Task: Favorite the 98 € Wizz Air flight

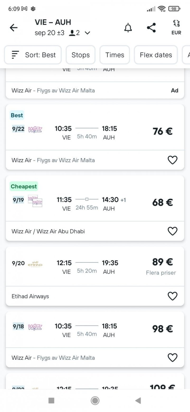Action: pyautogui.click(x=173, y=358)
